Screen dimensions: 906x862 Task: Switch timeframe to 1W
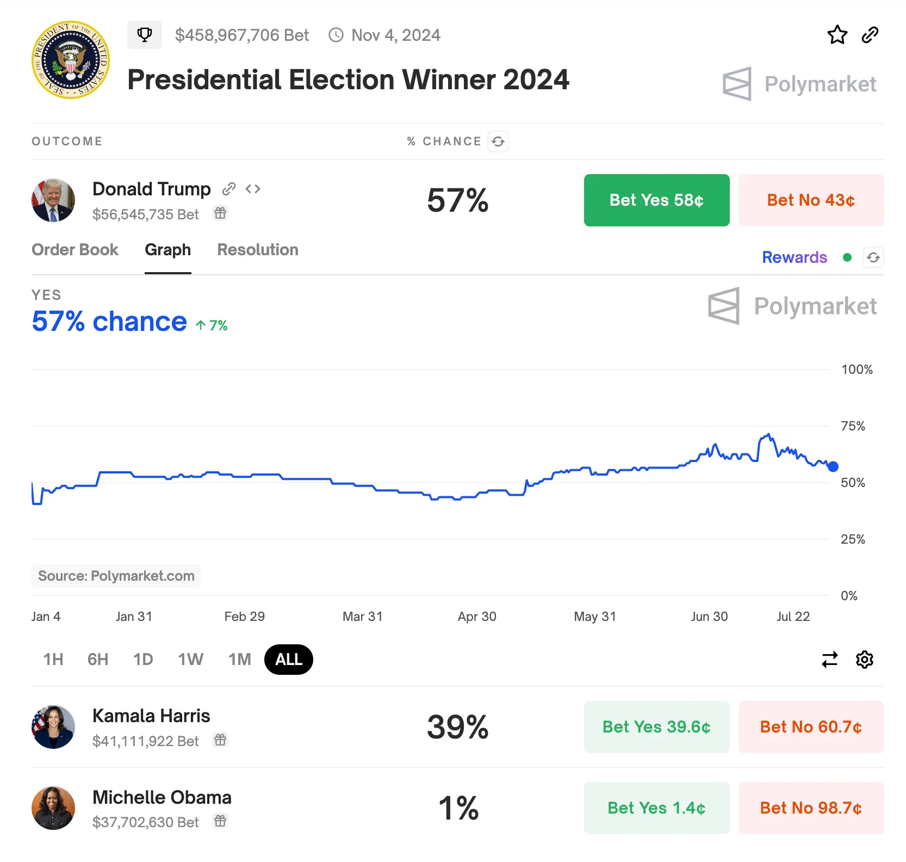190,659
